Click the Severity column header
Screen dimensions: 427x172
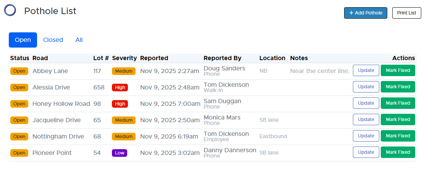(x=124, y=58)
